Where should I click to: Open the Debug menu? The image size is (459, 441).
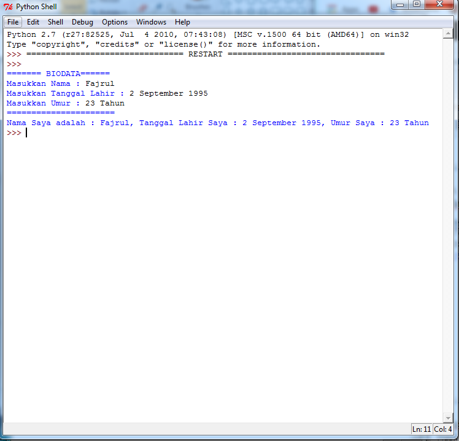pos(82,22)
